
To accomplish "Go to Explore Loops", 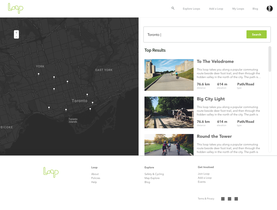I will [x=191, y=9].
